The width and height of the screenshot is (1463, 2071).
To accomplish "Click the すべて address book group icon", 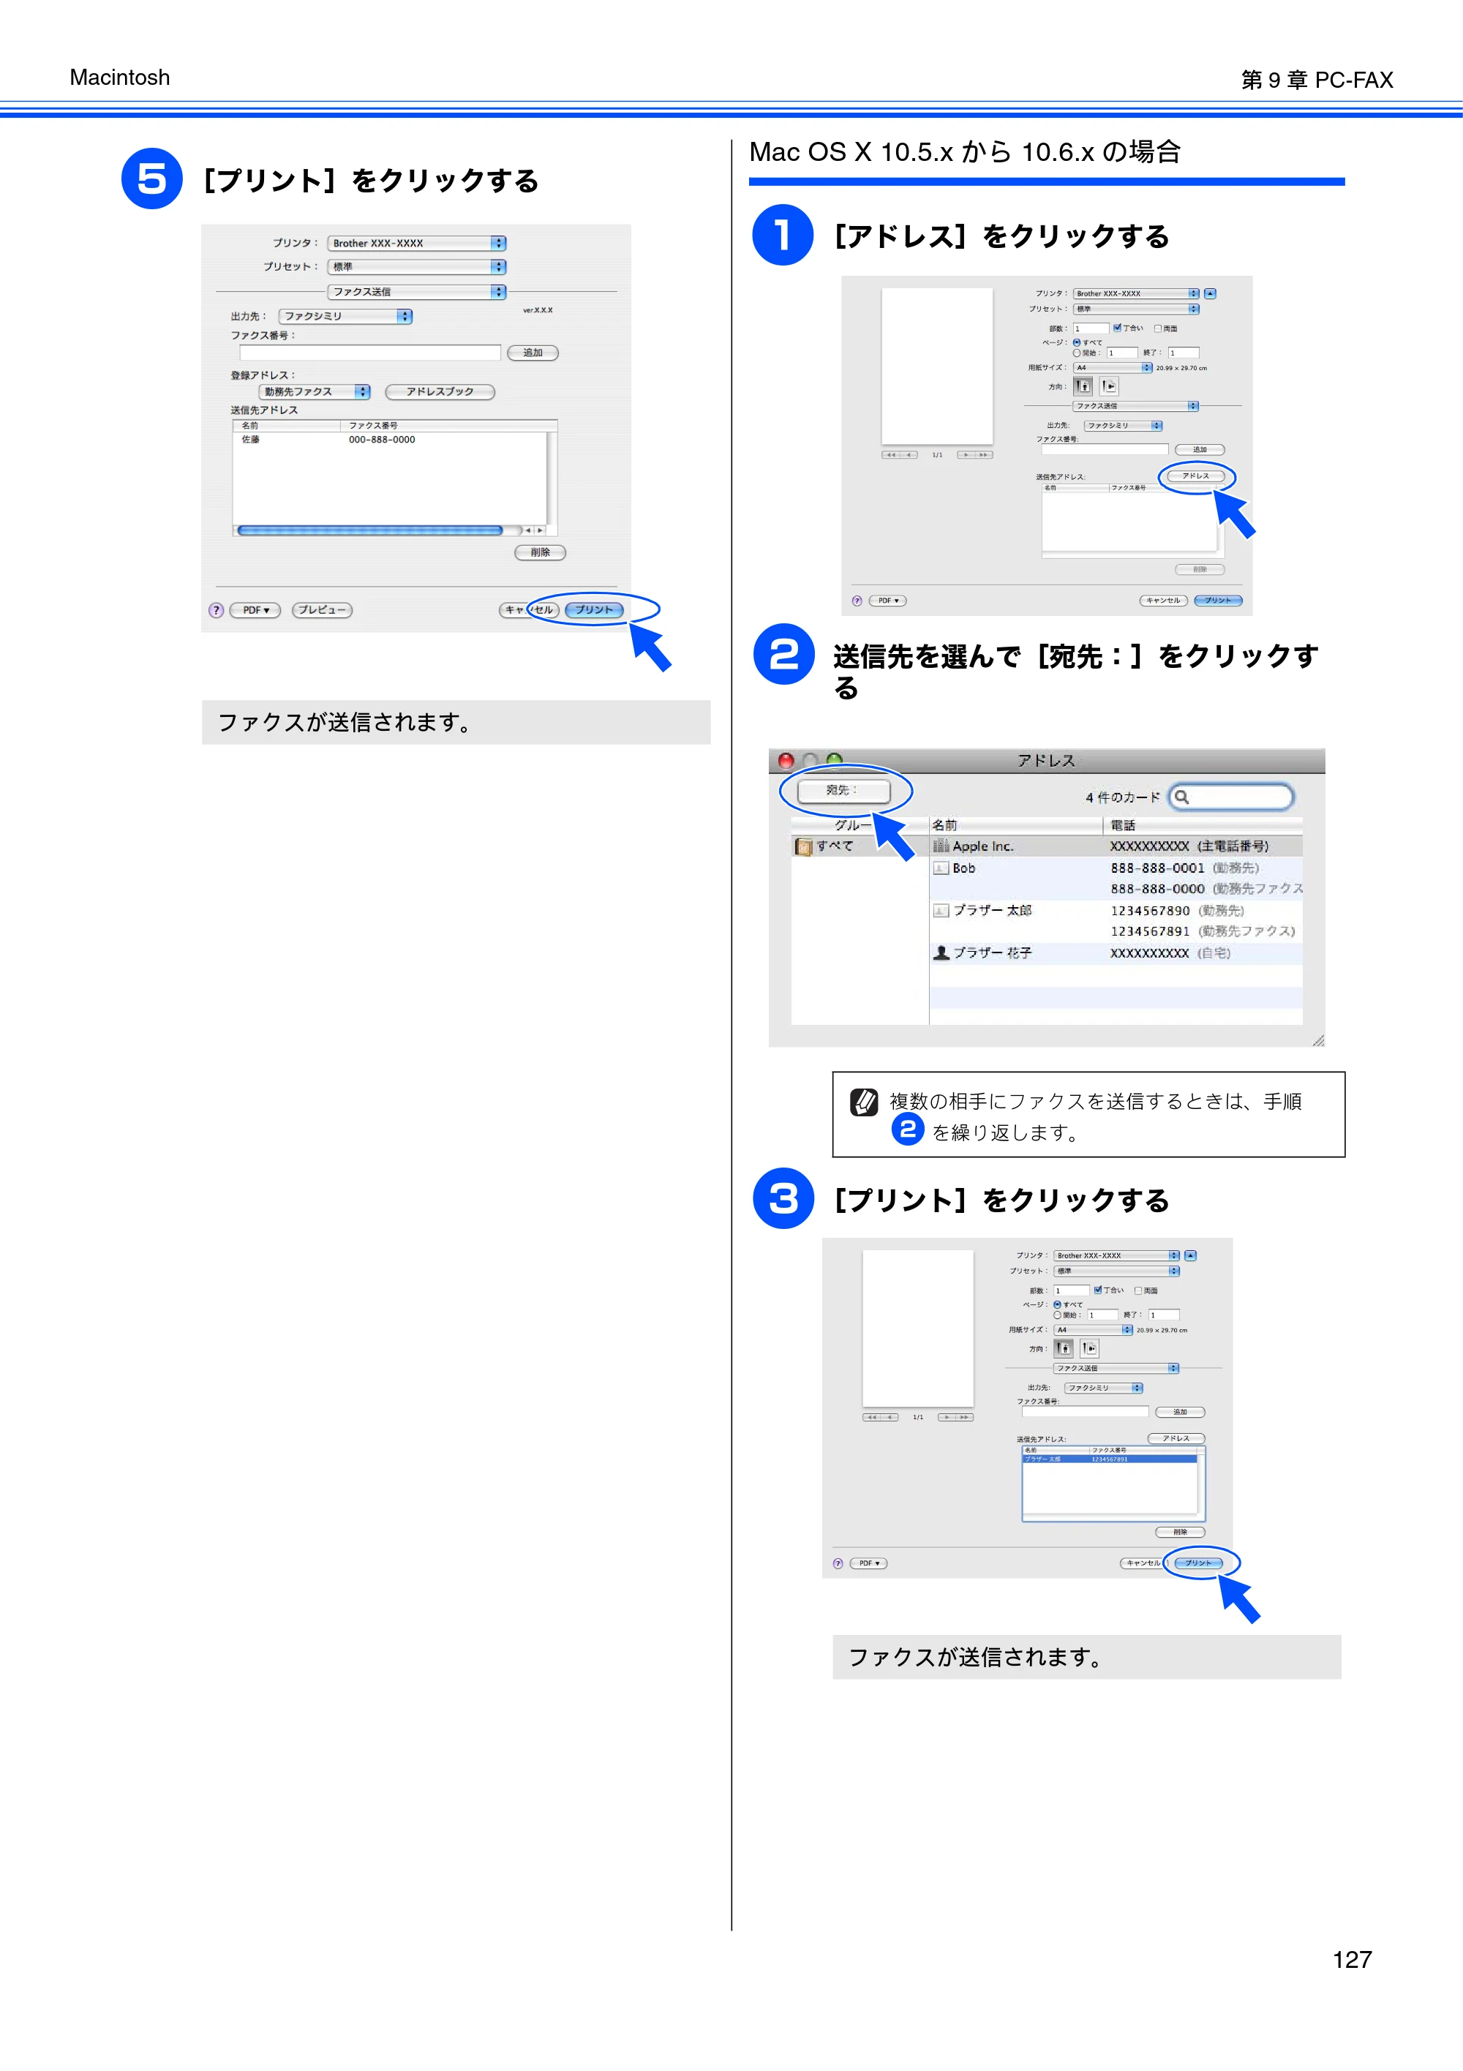I will [x=802, y=846].
